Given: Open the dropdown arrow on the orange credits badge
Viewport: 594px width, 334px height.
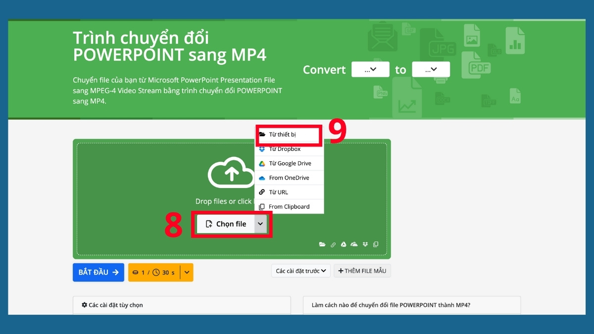Looking at the screenshot, I should (187, 272).
